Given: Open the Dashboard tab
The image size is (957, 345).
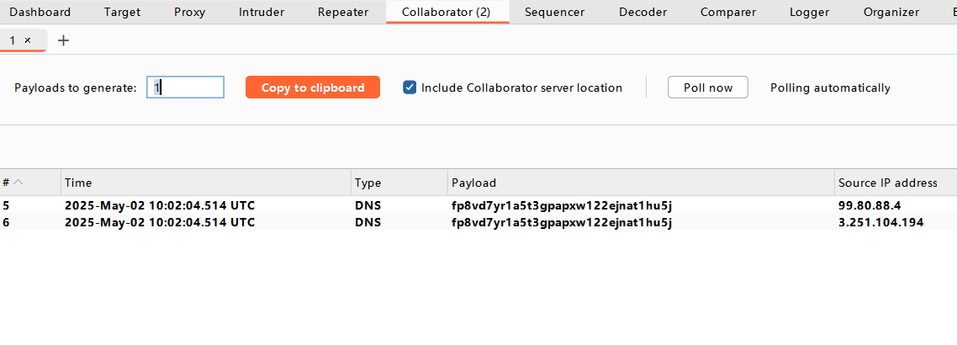Looking at the screenshot, I should pos(40,12).
